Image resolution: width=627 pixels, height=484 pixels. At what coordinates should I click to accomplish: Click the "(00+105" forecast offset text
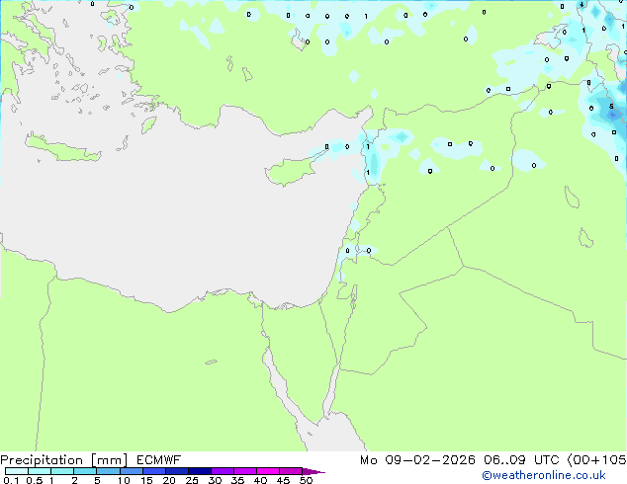click(597, 460)
